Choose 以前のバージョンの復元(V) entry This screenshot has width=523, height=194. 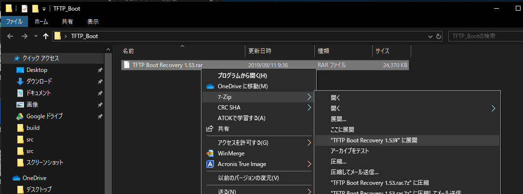(258, 178)
